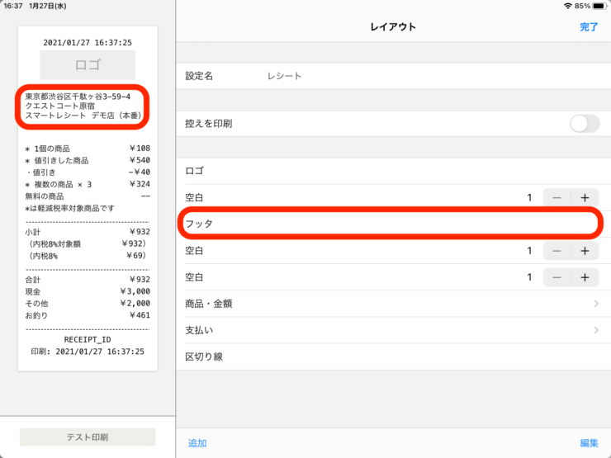Tap the レイアウト title text
Viewport: 611px width, 458px height.
coord(393,27)
